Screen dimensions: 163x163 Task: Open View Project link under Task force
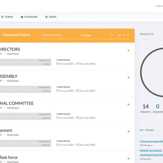pos(13,162)
